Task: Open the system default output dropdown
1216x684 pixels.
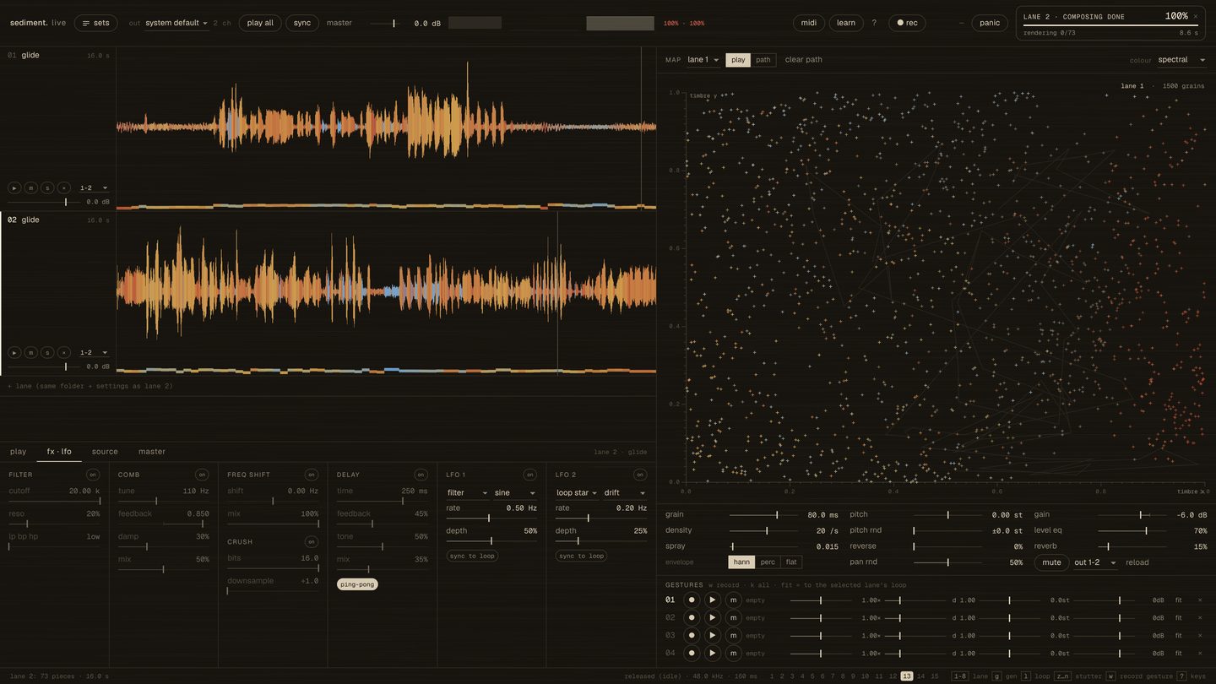Action: pyautogui.click(x=176, y=23)
